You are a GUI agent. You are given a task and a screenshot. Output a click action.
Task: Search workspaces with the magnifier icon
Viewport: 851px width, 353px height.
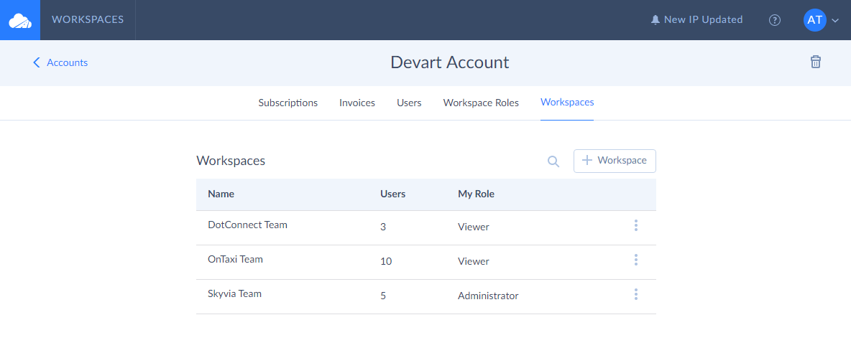(553, 161)
